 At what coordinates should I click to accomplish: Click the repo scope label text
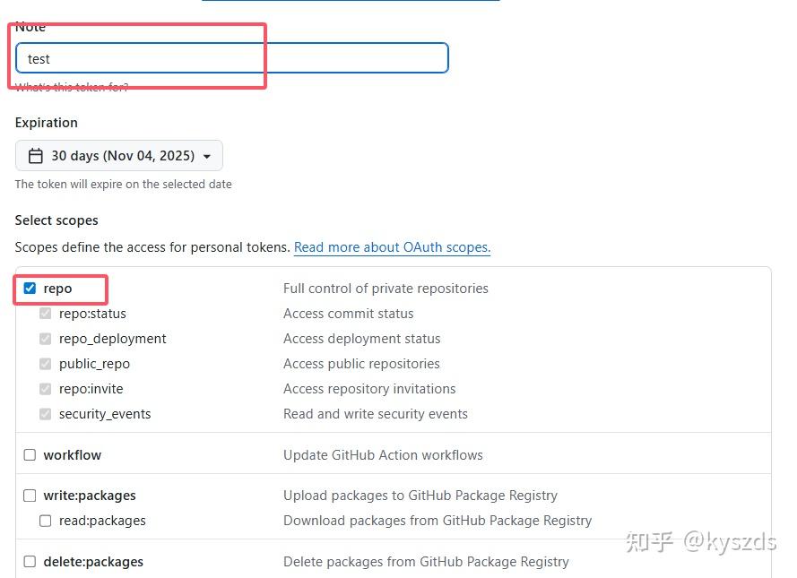point(57,289)
